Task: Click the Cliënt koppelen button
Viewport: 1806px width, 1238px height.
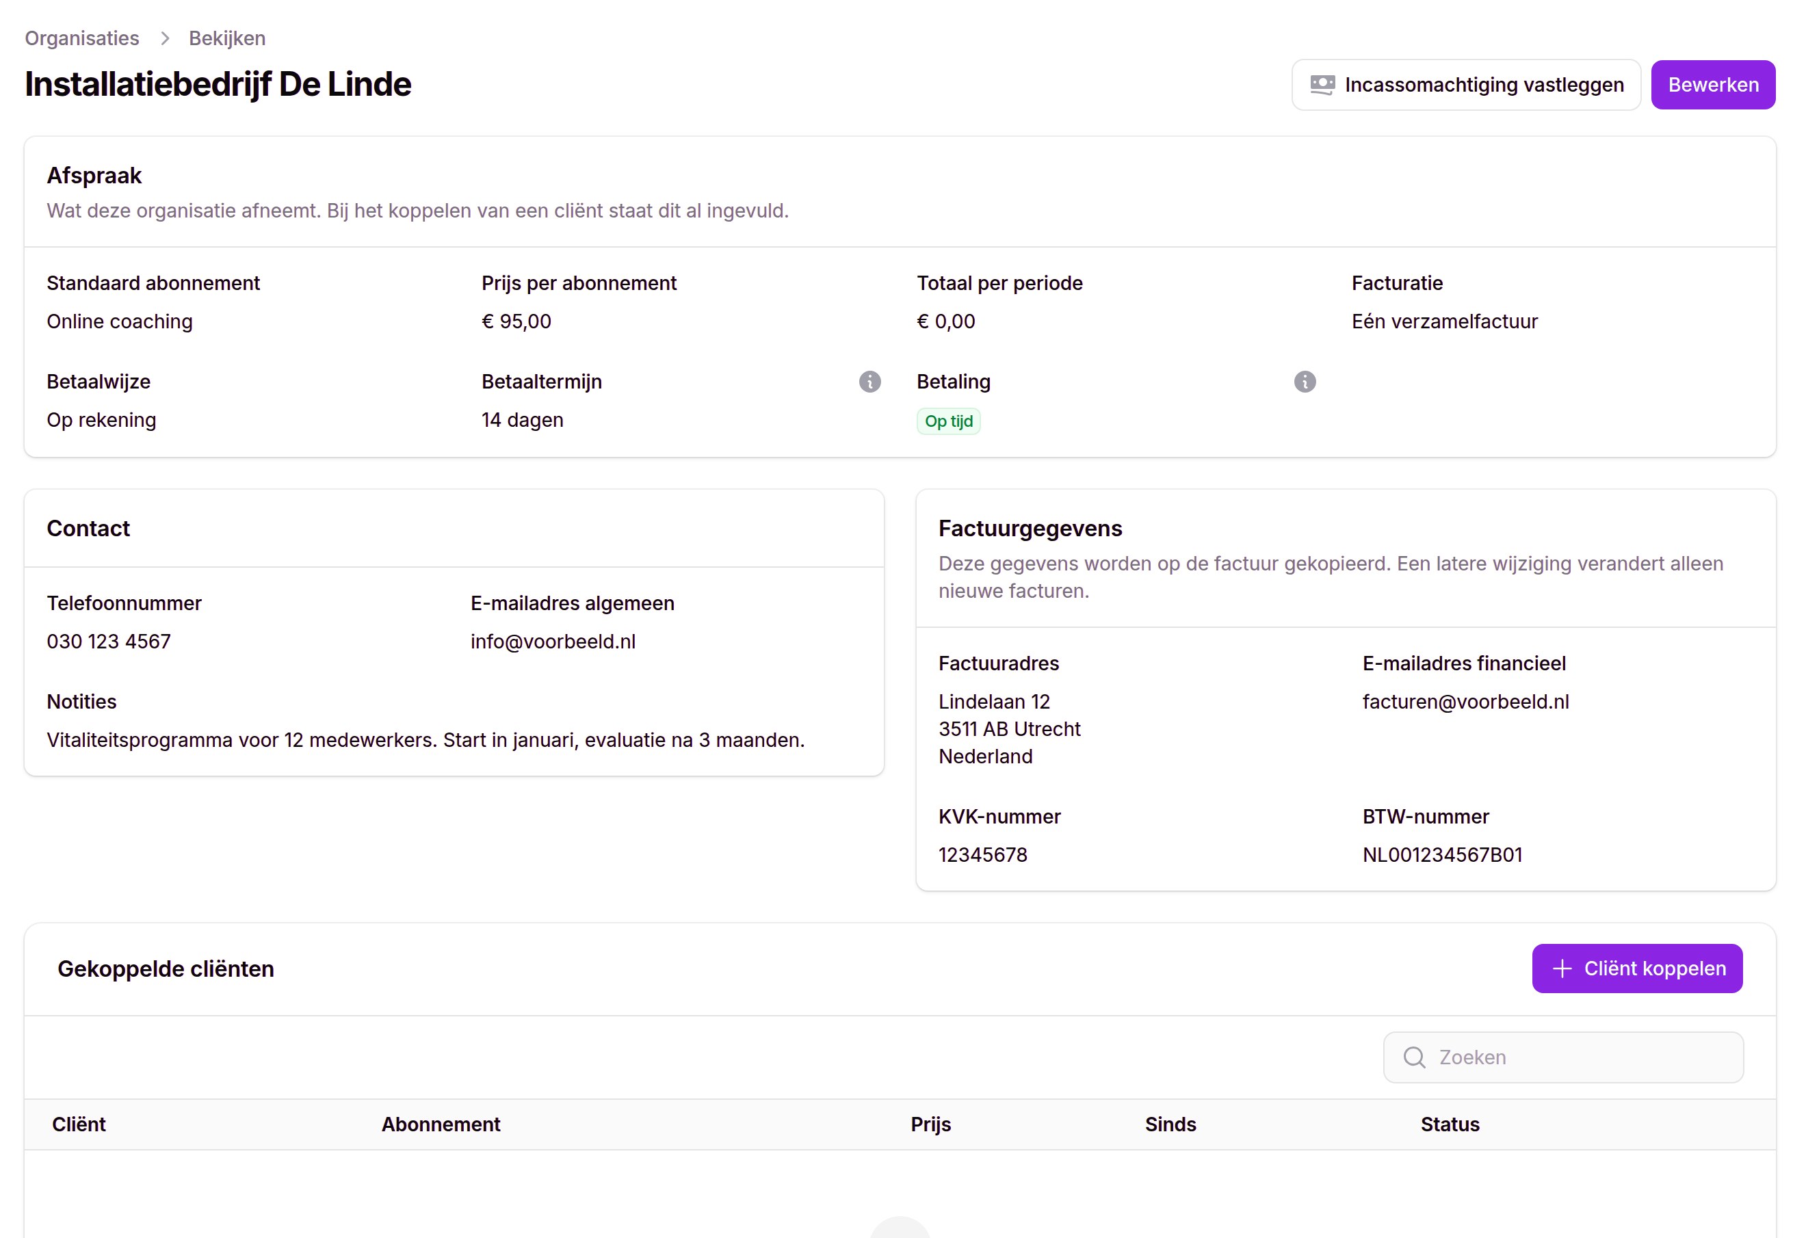Action: coord(1637,969)
